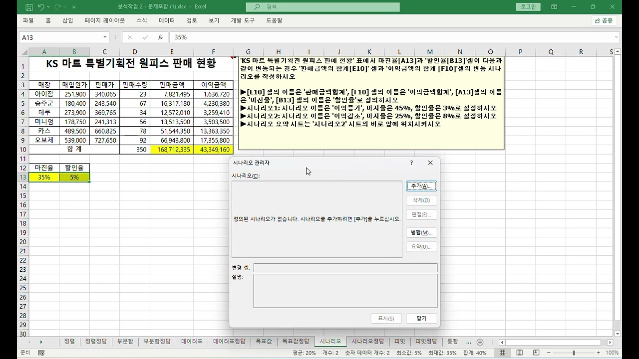This screenshot has width=639, height=359.
Task: Click column header D
Action: pyautogui.click(x=135, y=52)
